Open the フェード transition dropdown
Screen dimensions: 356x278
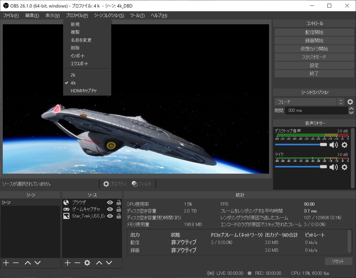coord(309,102)
